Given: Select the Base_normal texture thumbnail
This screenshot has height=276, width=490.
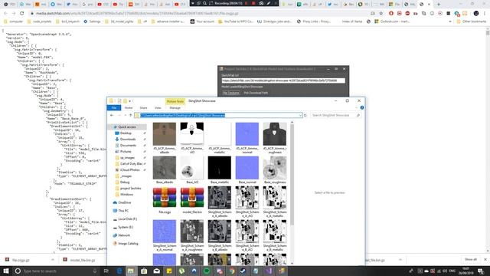Looking at the screenshot, I should click(247, 168).
